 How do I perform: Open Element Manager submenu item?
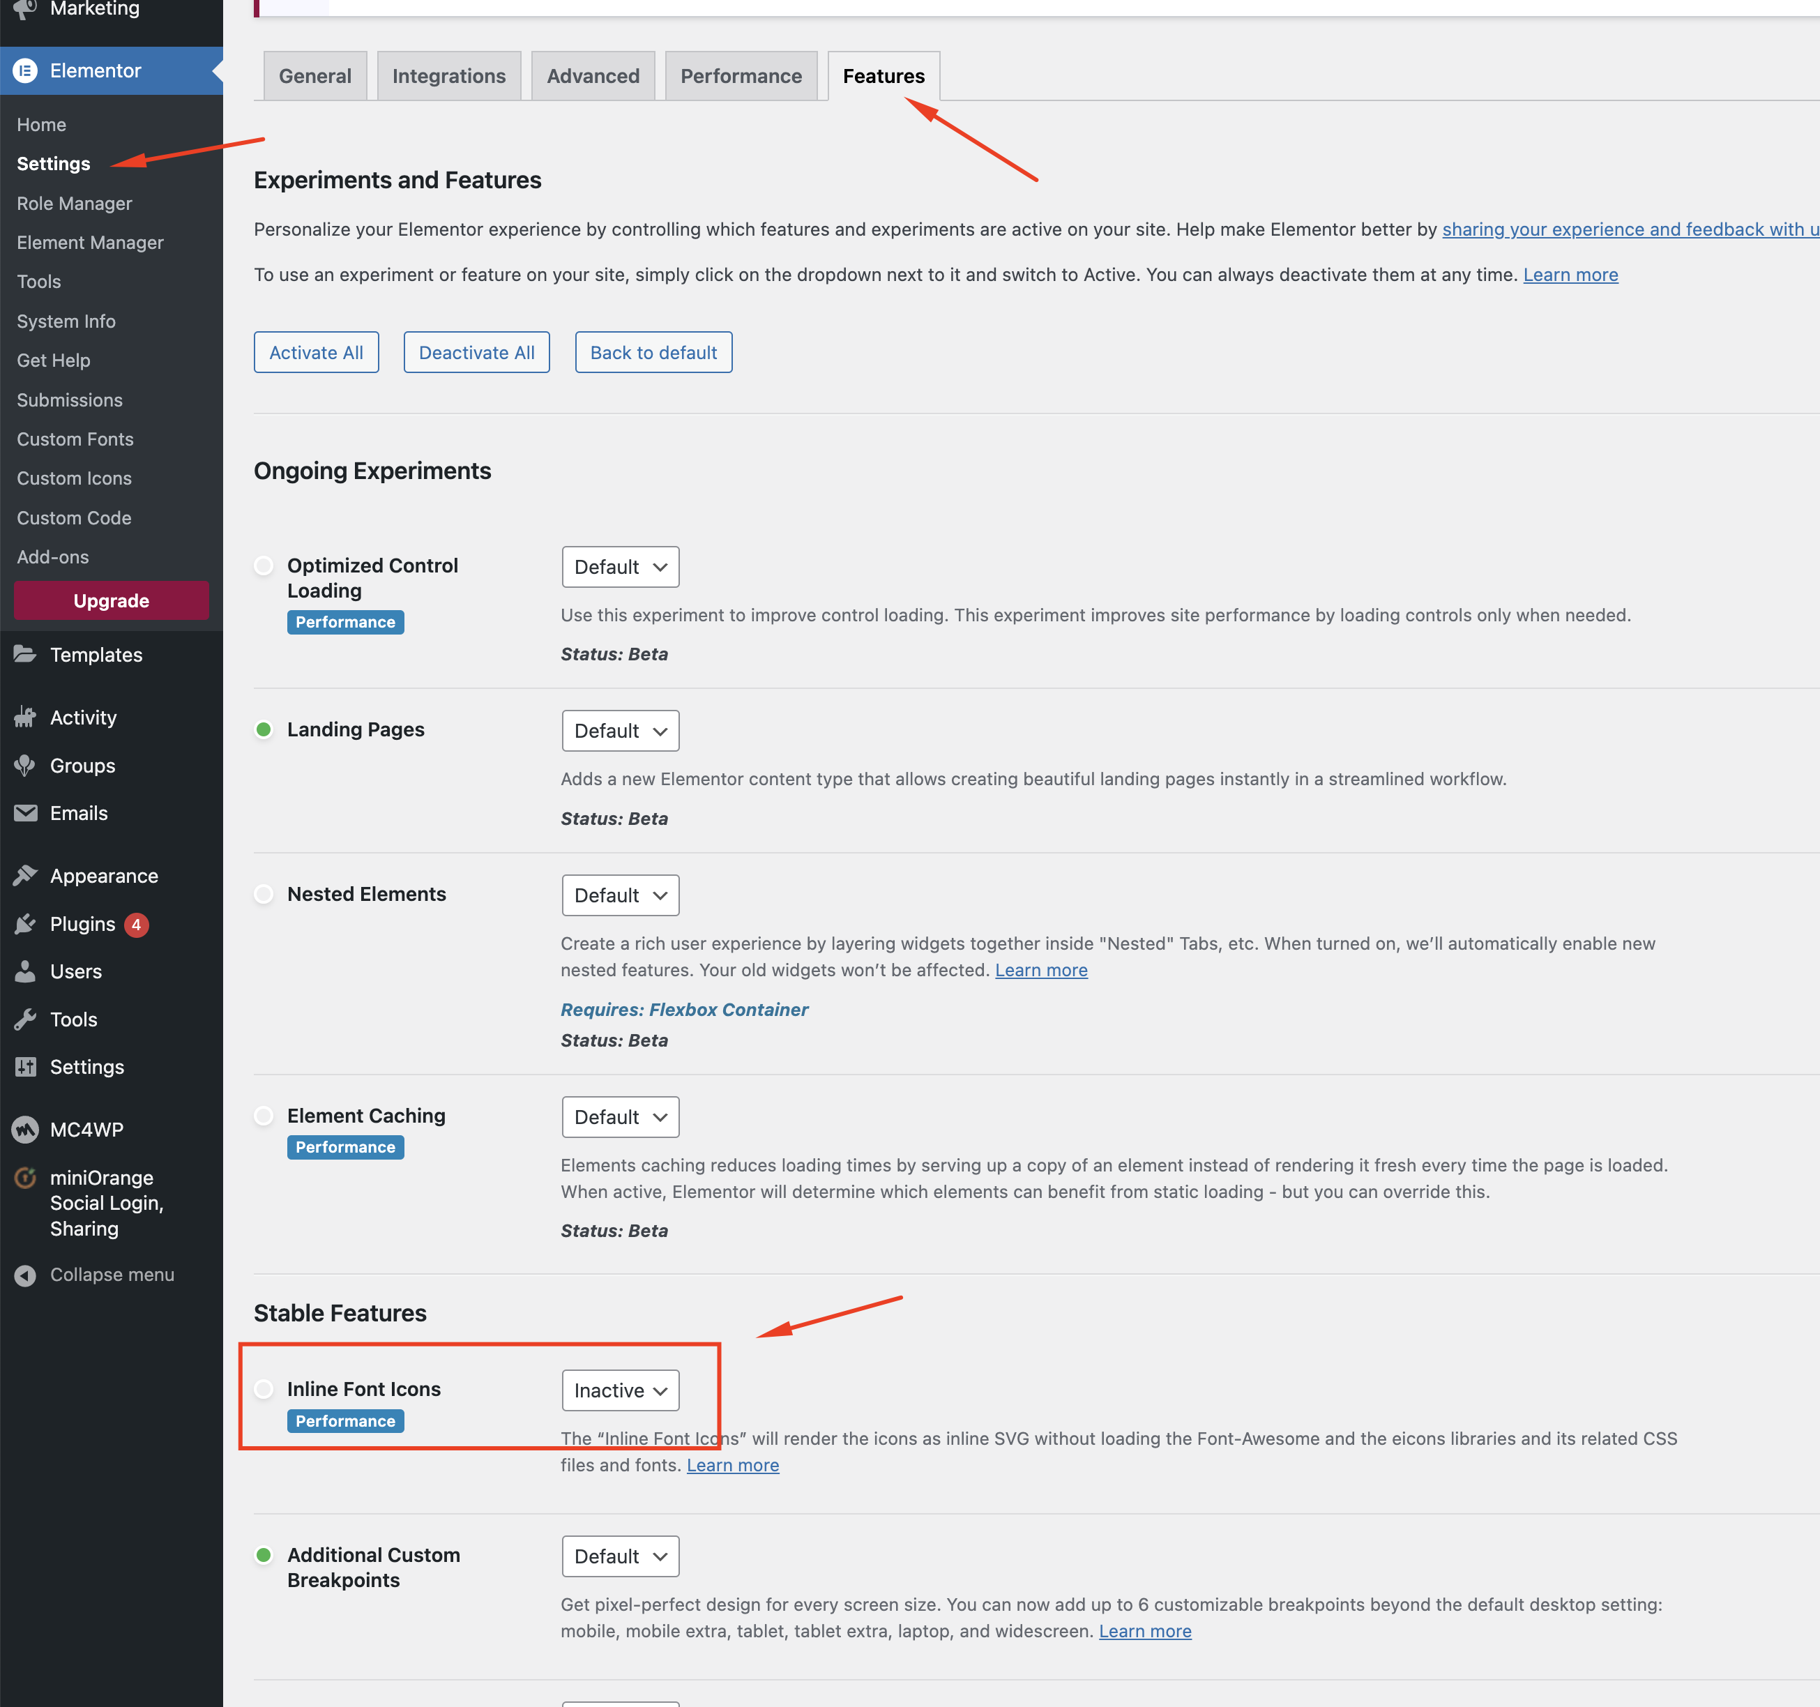point(90,243)
